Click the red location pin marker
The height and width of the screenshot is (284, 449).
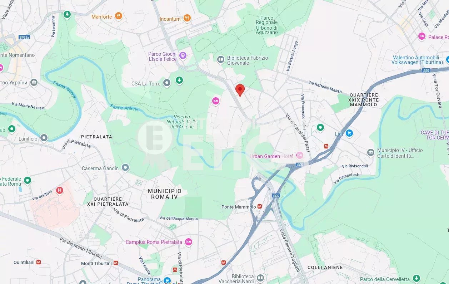point(240,90)
